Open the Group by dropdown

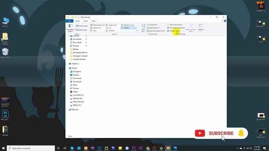coord(152,25)
